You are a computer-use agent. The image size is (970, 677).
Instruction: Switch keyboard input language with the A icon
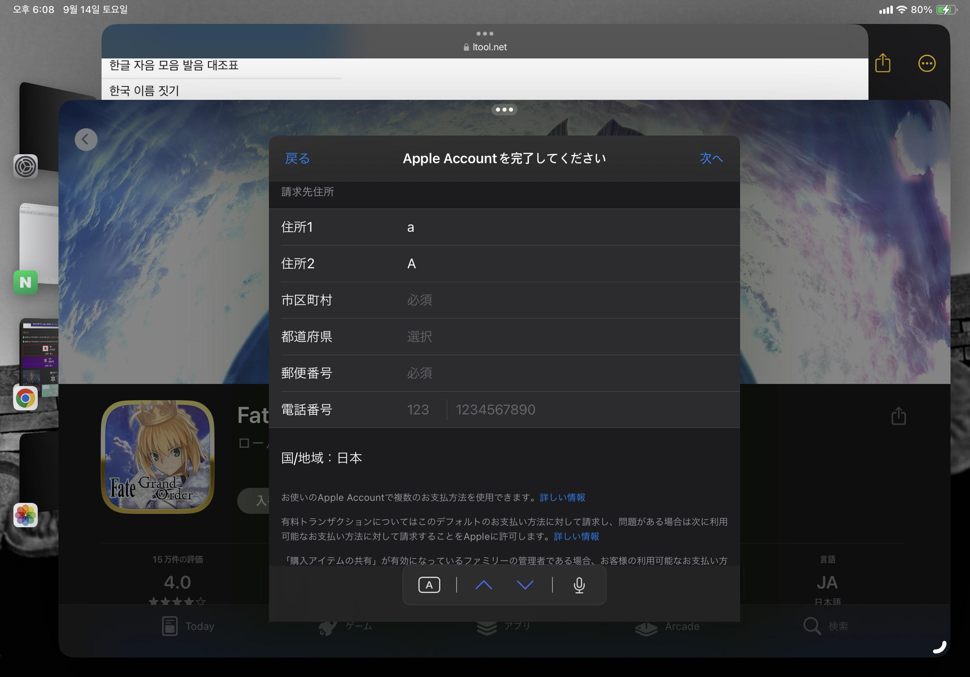click(429, 585)
